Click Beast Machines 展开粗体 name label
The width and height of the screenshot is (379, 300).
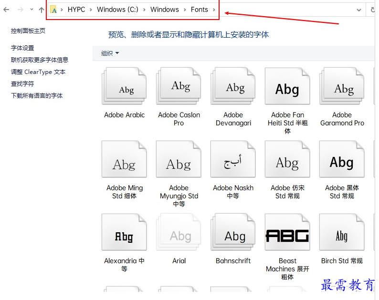pyautogui.click(x=287, y=269)
